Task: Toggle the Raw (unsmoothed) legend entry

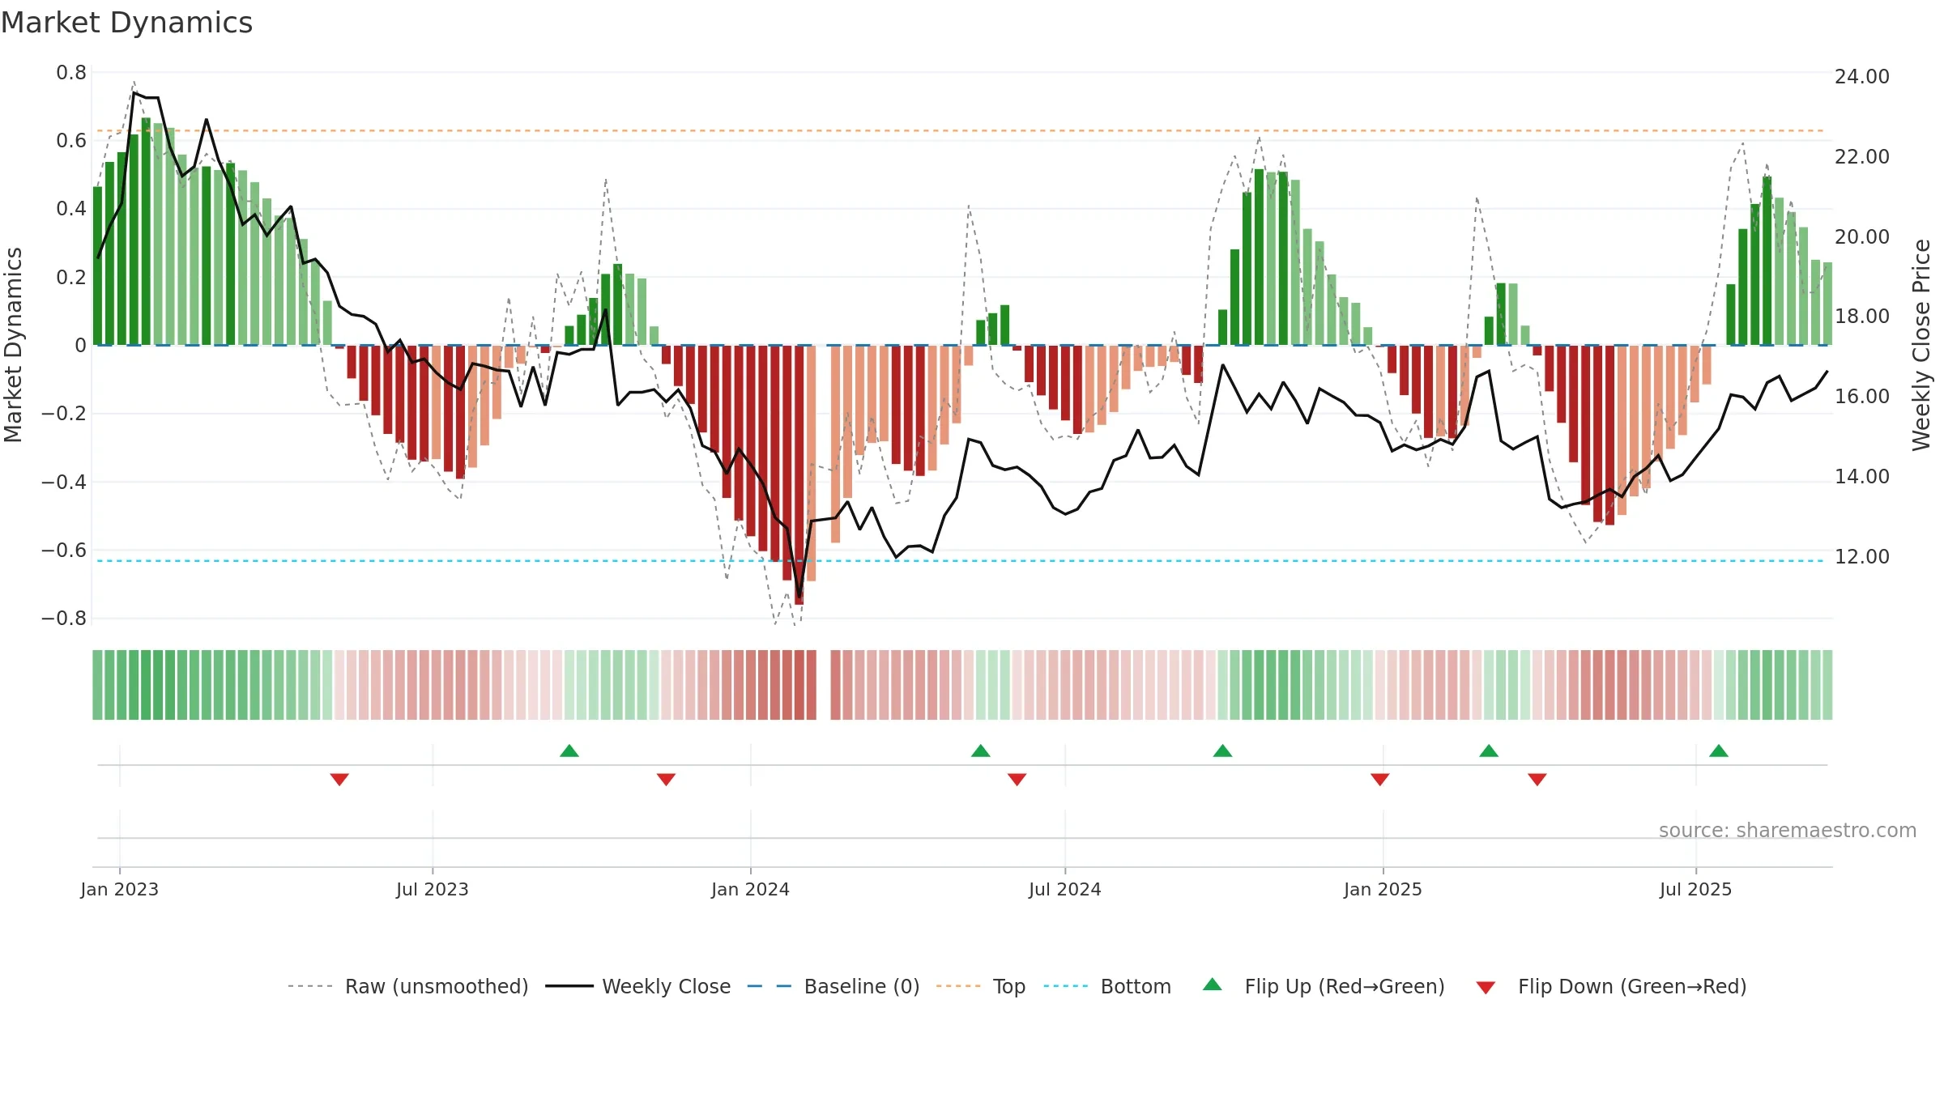Action: 408,986
